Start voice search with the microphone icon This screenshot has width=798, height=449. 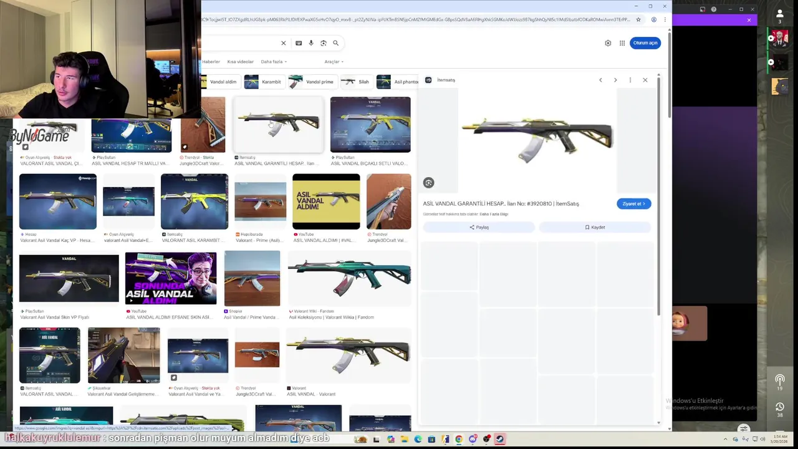point(311,43)
